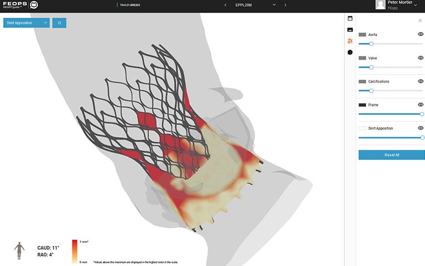Open the Skirt Apposition view dropdown
Image resolution: width=425 pixels, height=266 pixels.
click(x=26, y=23)
